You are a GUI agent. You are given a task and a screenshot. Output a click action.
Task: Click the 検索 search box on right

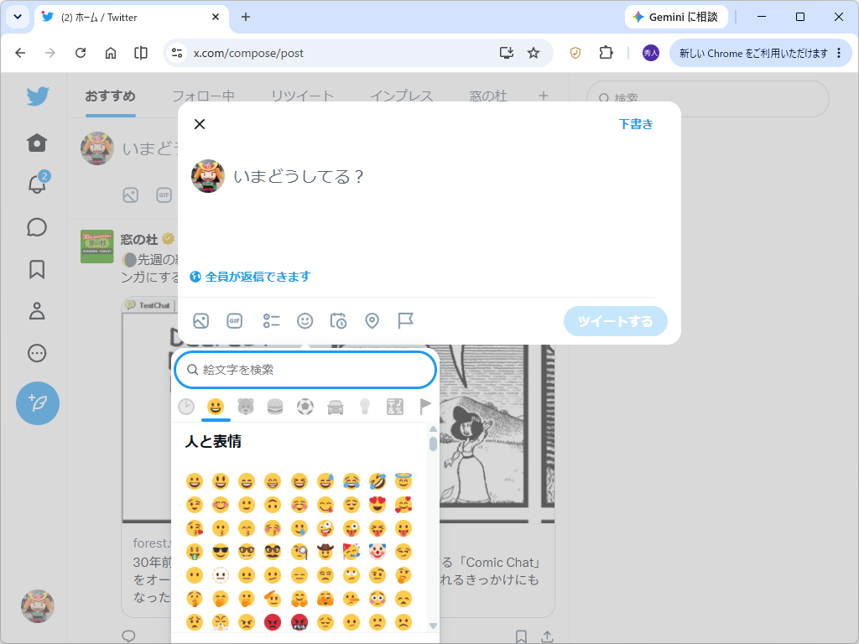pos(708,99)
